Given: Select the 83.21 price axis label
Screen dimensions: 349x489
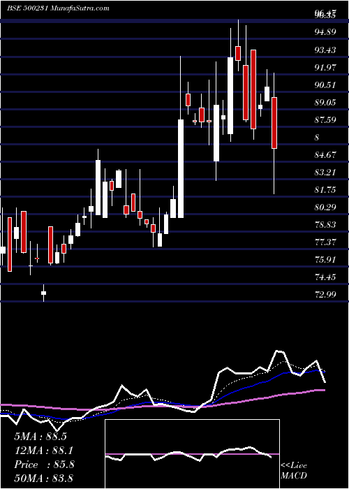Looking at the screenshot, I should [x=325, y=172].
